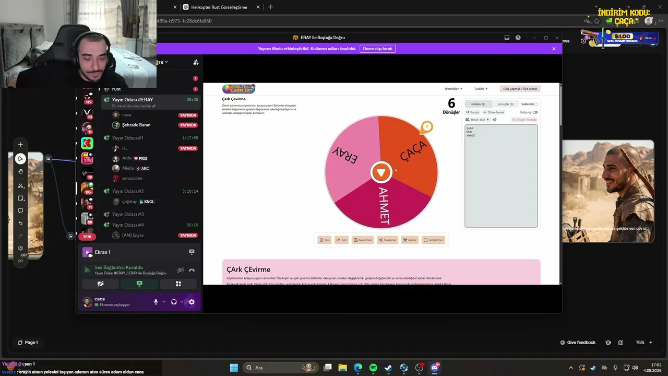This screenshot has width=668, height=376.
Task: Click user senuzulme in voice channel
Action: point(155,179)
